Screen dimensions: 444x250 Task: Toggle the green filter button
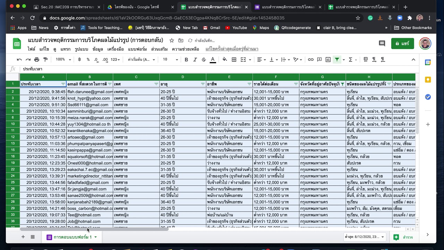pos(337,60)
